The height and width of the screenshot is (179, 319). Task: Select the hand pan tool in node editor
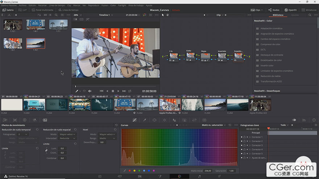click(x=167, y=15)
